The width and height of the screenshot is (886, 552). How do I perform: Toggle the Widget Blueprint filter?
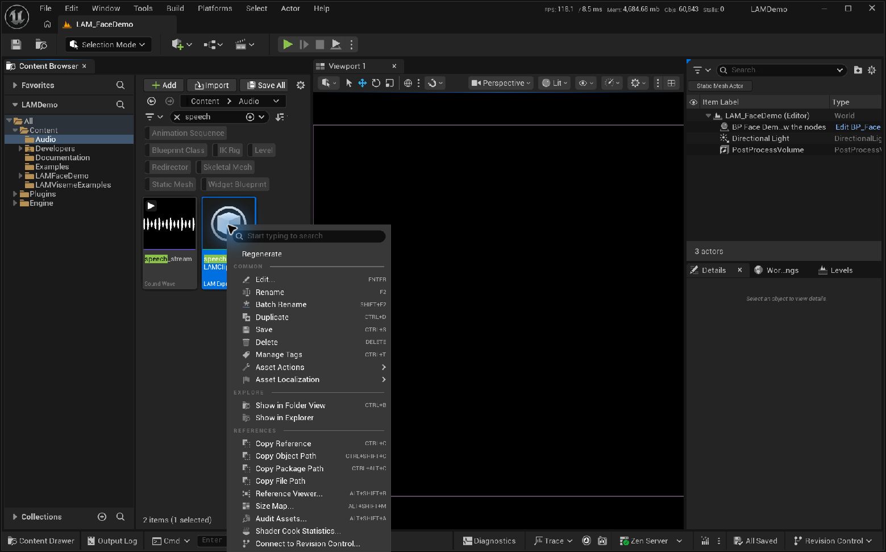[x=235, y=184]
